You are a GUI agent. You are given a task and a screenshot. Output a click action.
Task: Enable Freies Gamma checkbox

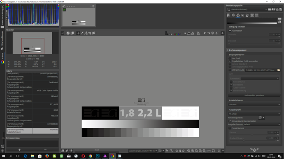(x=230, y=128)
